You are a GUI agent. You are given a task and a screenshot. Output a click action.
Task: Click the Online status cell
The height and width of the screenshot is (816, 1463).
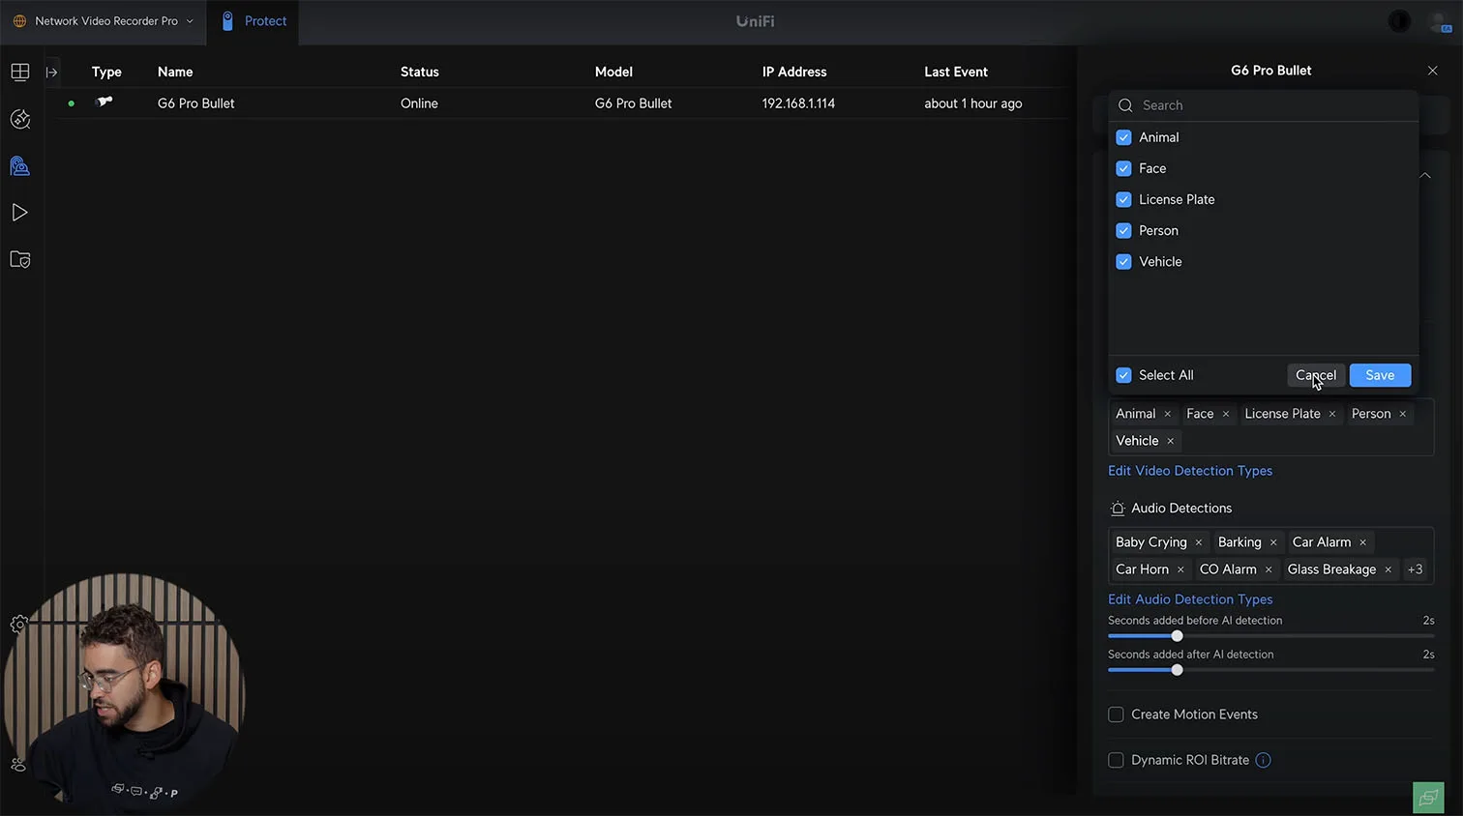(419, 103)
